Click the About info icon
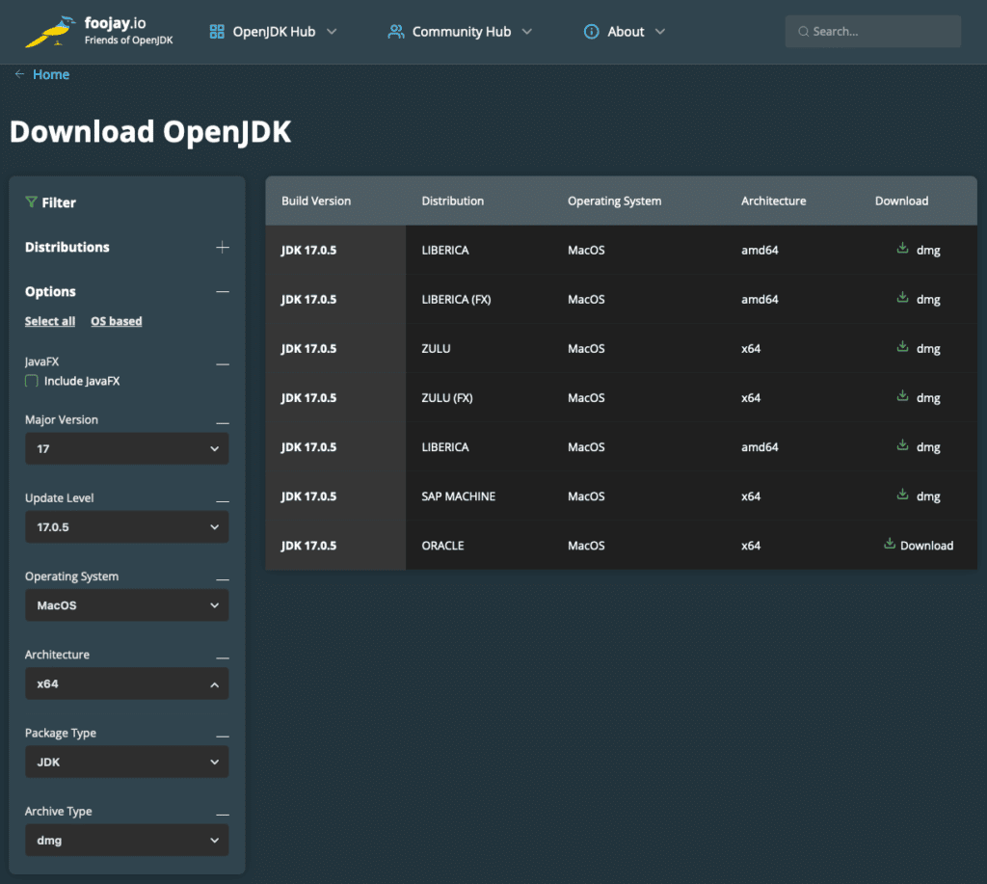This screenshot has height=884, width=987. point(591,32)
